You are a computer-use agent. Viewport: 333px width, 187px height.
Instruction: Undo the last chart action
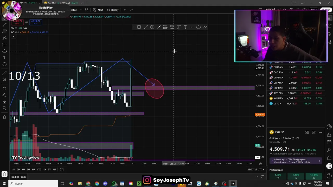125,10
